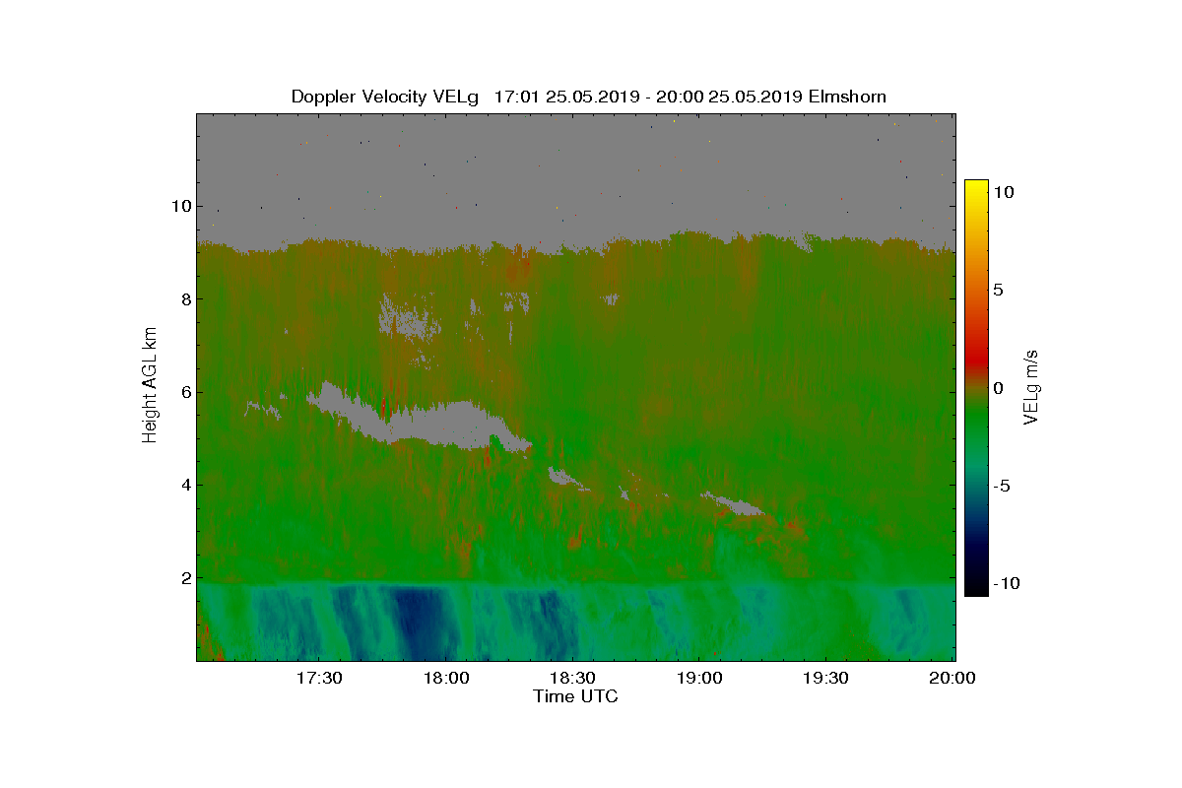
Task: Click the colorbar tick value "-5"
Action: [x=1001, y=486]
